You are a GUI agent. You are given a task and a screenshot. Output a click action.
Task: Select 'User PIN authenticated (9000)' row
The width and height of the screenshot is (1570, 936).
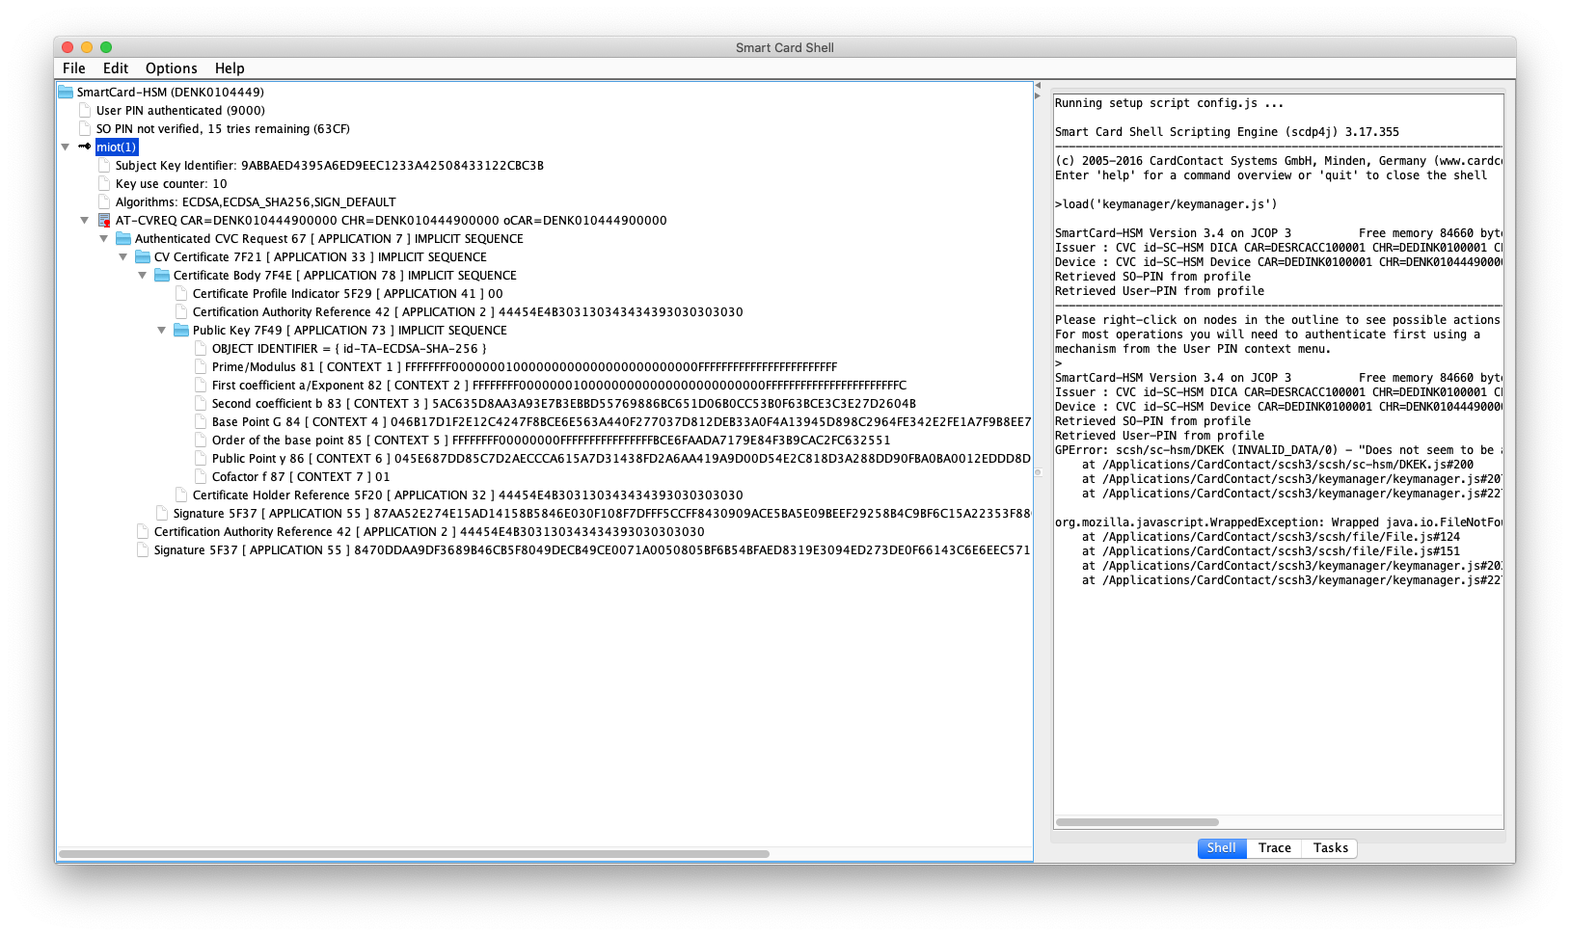[x=180, y=110]
